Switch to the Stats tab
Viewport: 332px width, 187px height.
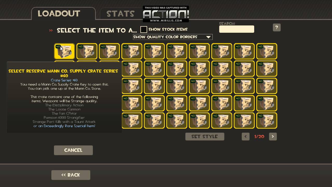121,14
